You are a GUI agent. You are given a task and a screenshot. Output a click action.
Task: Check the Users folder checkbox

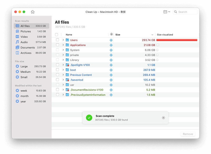[57, 40]
